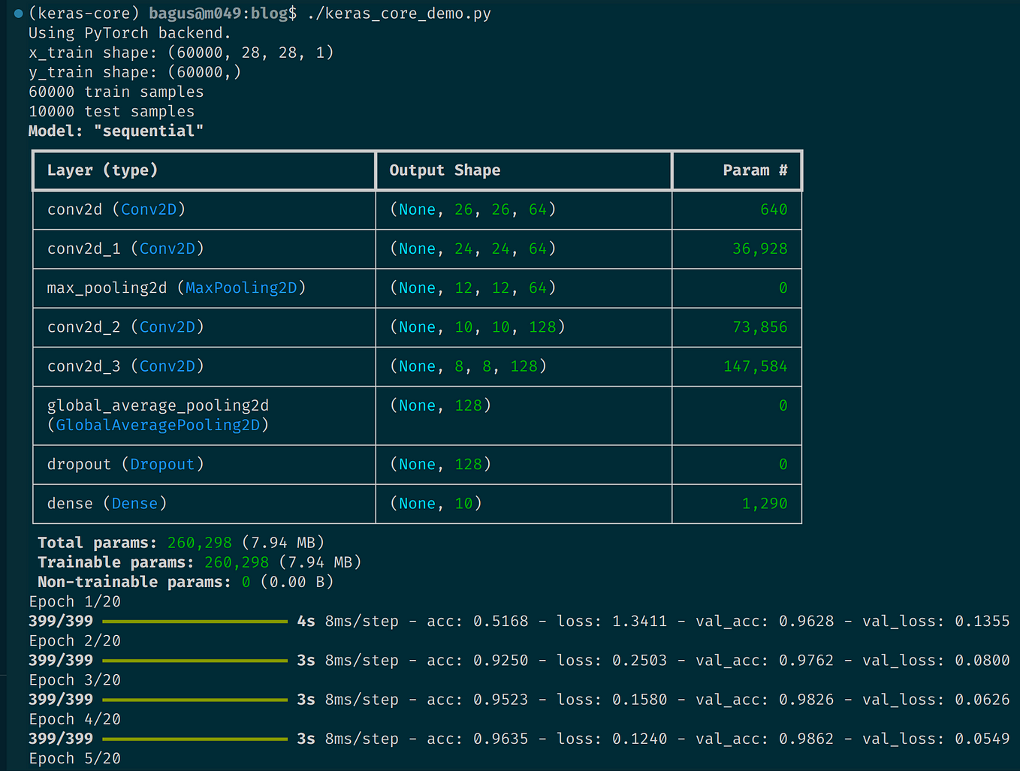Click output shape (None, 10) for dense

tap(436, 503)
